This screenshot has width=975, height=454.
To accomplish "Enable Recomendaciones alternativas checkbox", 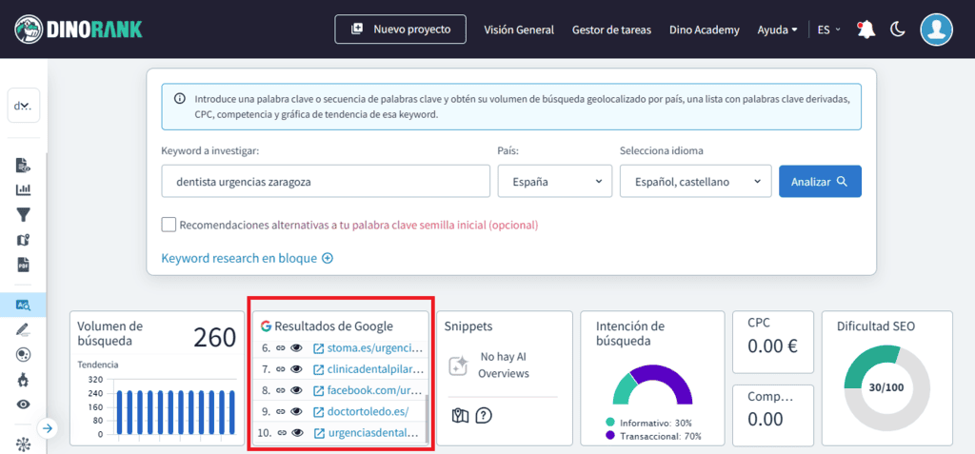I will tap(169, 225).
